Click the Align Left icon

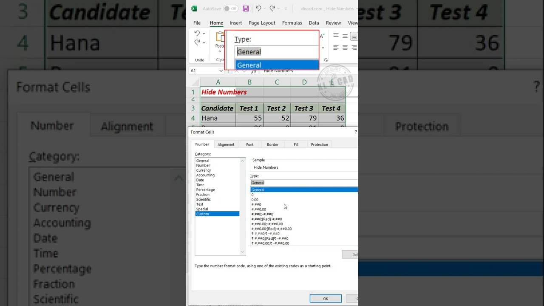(336, 48)
